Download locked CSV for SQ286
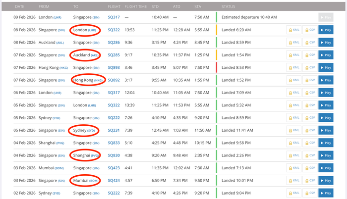 click(310, 43)
